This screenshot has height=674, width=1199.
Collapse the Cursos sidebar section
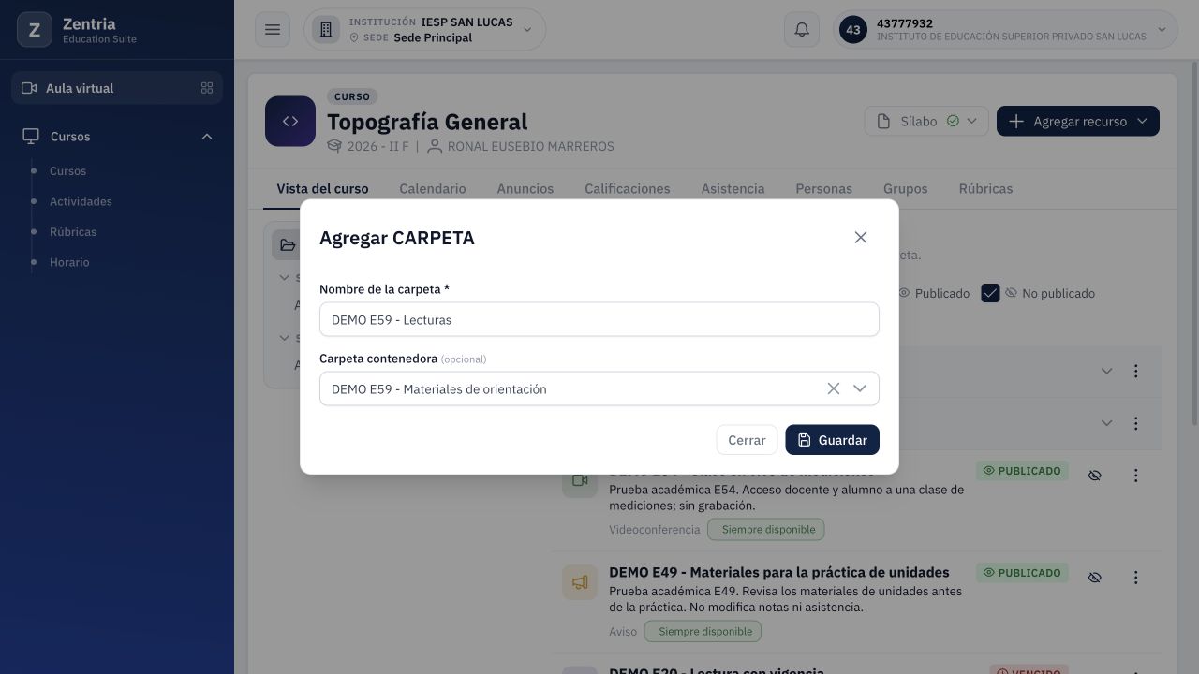click(x=207, y=137)
